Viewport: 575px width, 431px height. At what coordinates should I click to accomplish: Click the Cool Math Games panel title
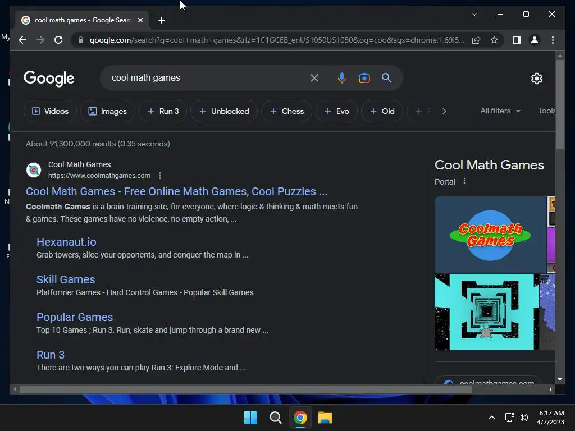489,165
